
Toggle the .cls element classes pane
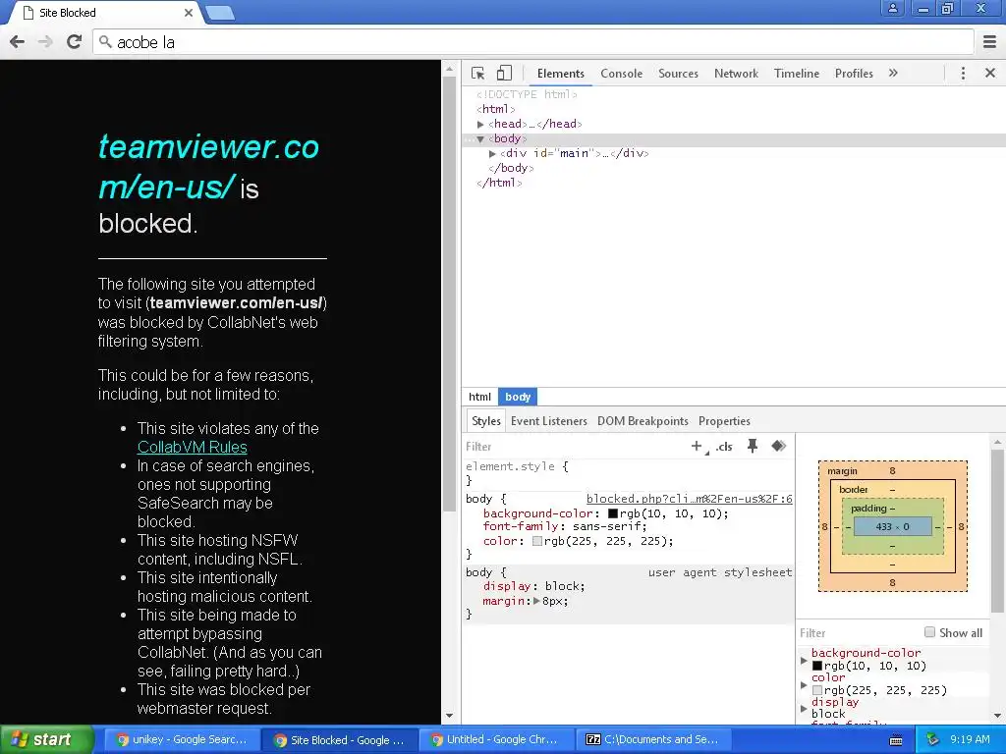tap(724, 447)
